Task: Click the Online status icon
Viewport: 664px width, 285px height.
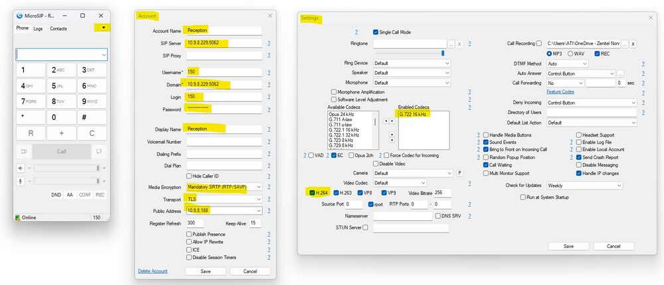Action: click(18, 218)
